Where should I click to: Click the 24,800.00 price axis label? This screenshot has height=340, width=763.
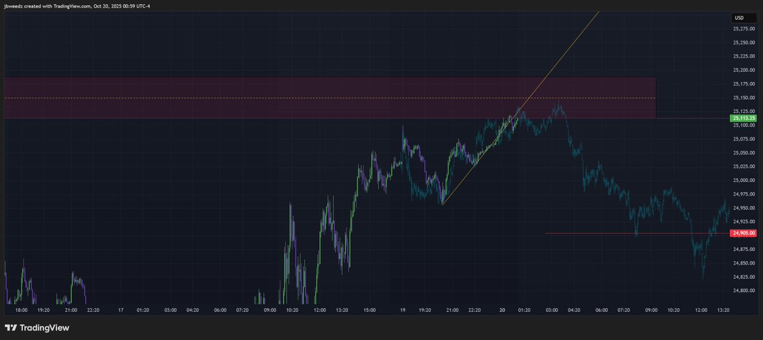coord(743,290)
